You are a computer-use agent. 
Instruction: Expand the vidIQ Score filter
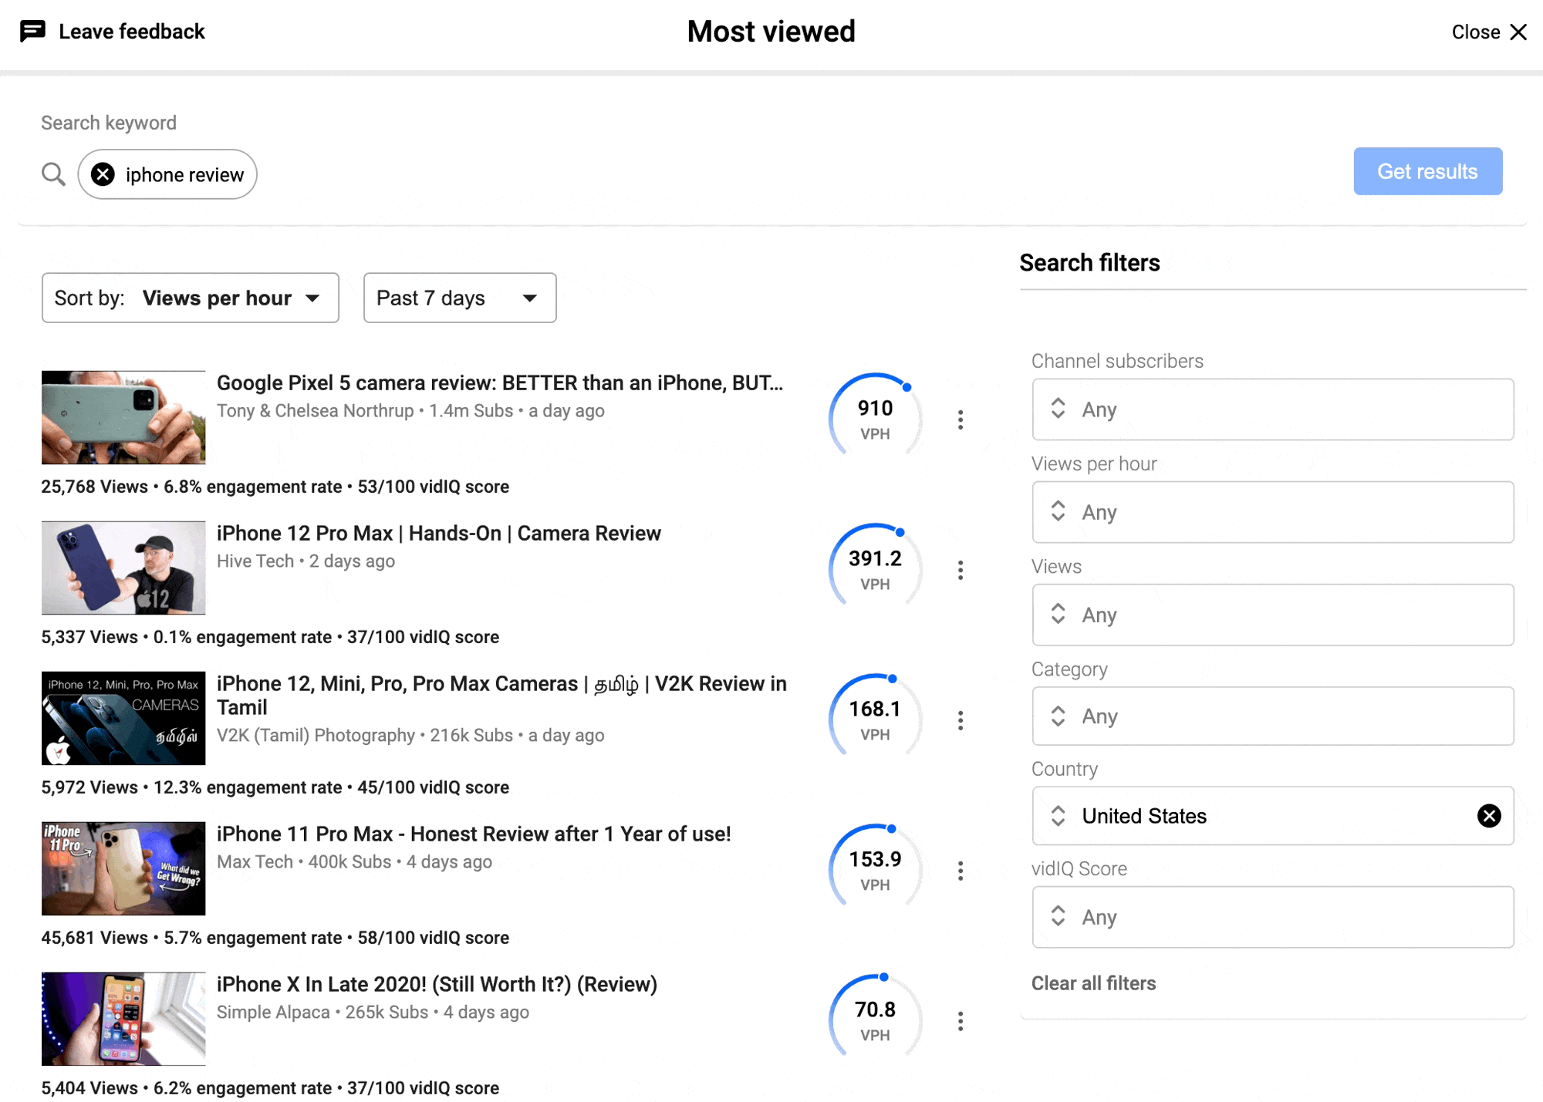(1272, 917)
